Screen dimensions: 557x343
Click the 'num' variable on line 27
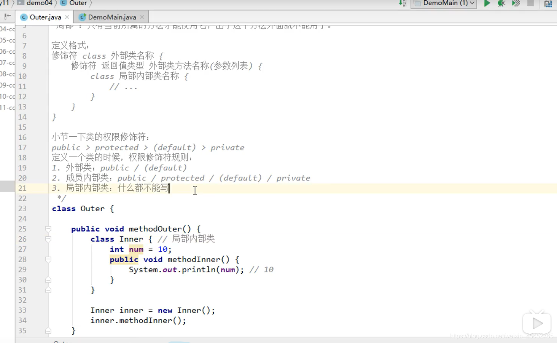(136, 249)
